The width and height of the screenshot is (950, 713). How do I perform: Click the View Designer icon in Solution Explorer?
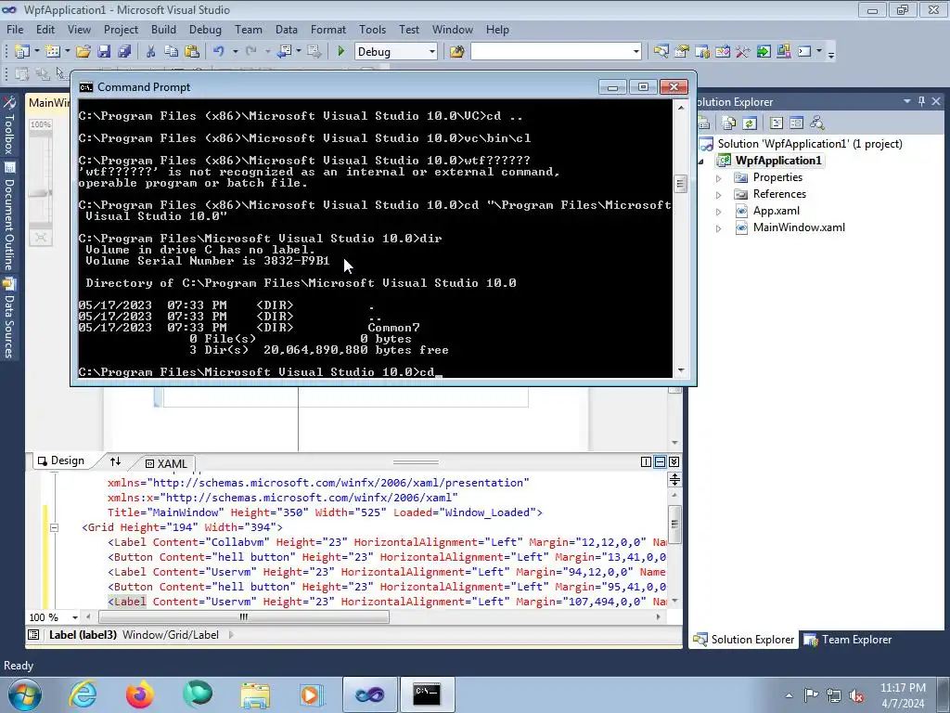click(x=796, y=123)
